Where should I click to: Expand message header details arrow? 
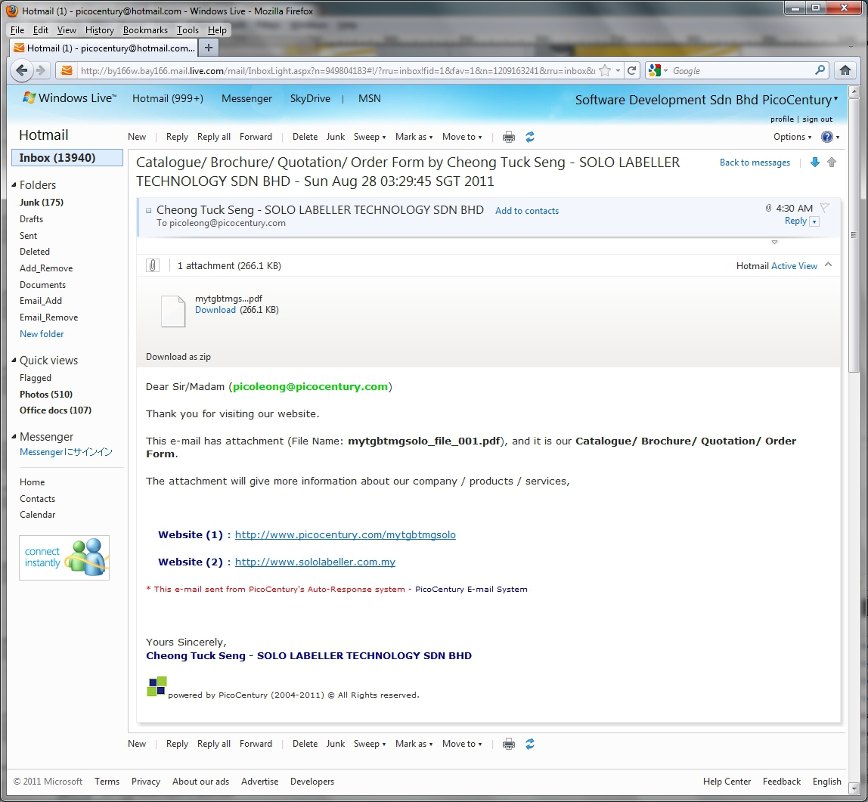point(774,242)
